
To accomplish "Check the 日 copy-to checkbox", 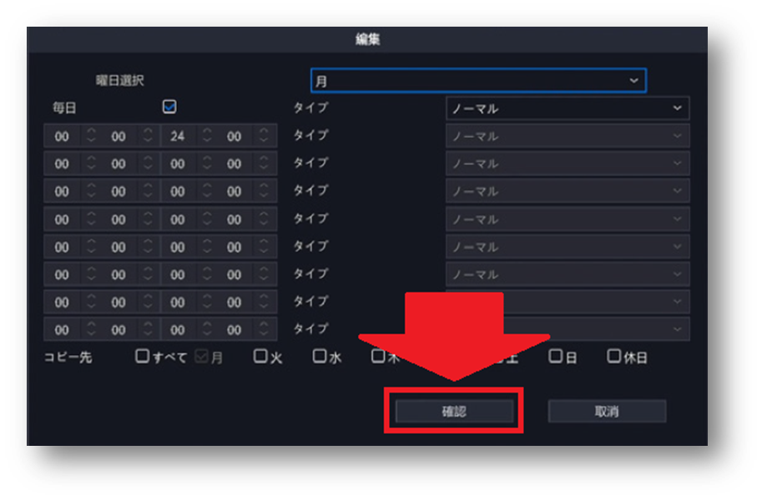I will pos(555,357).
